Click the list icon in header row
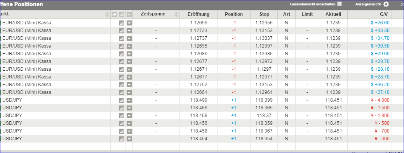This screenshot has height=153, width=404. (114, 15)
